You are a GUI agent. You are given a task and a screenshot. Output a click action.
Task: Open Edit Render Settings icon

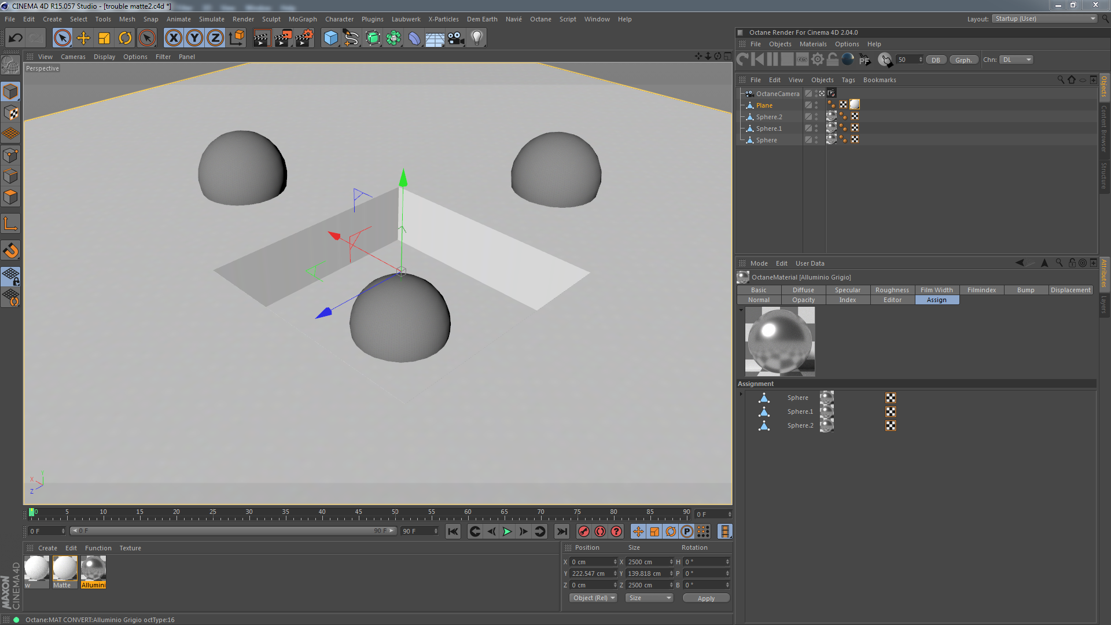click(x=304, y=38)
